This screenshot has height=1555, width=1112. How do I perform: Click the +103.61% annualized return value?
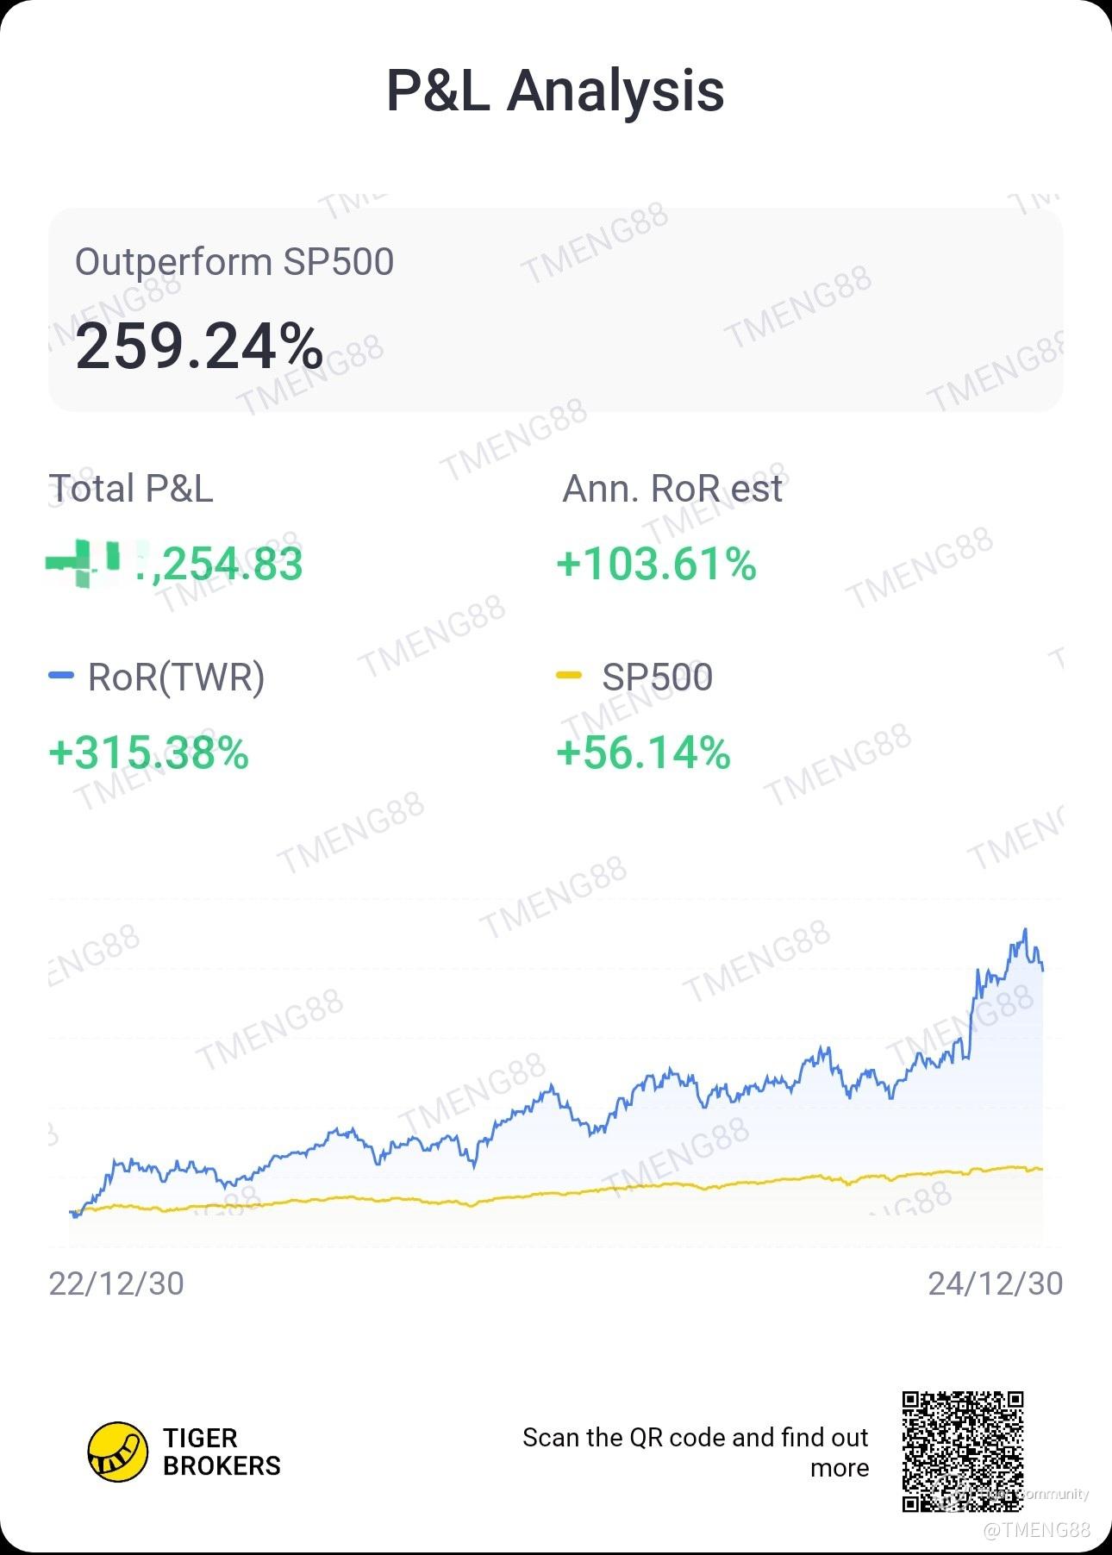click(656, 564)
